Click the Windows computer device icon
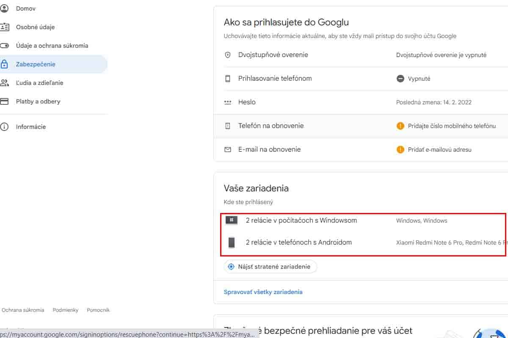This screenshot has height=338, width=508. pos(231,220)
